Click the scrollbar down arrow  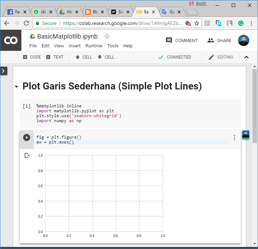tap(255, 244)
